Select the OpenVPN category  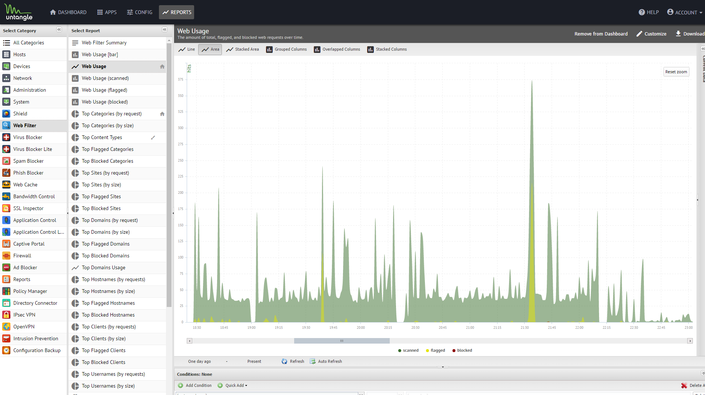click(x=33, y=327)
